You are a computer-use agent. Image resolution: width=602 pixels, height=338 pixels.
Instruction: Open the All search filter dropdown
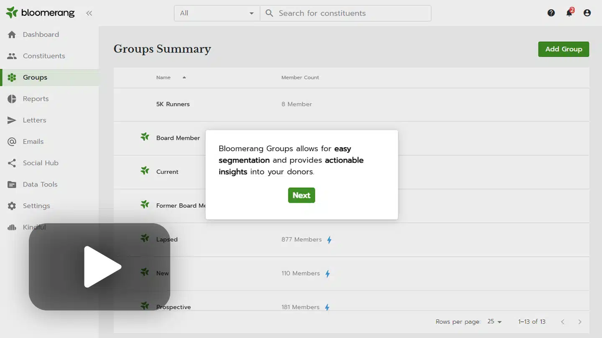(x=217, y=13)
